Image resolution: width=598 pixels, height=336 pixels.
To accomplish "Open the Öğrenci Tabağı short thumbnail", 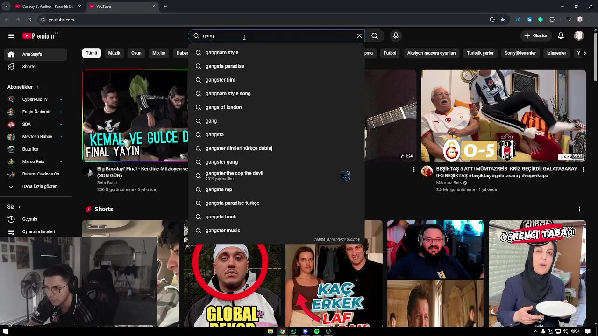I will (x=537, y=273).
